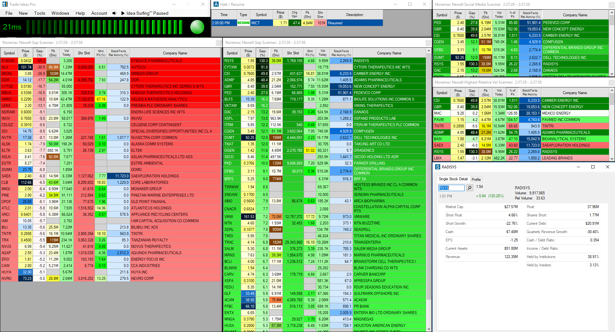Viewport: 615px width, 332px height.
Task: Resume Idea Surfing with the play icon
Action: tap(123, 13)
